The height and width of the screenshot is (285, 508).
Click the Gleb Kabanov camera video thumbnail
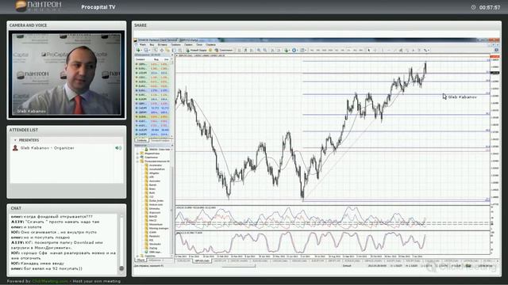point(67,74)
